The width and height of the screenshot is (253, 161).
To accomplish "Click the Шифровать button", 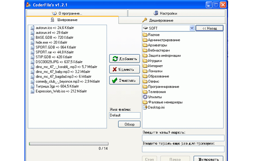I will 209,159.
